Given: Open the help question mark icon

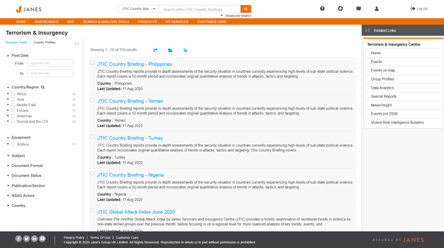Looking at the screenshot, I should (x=322, y=9).
